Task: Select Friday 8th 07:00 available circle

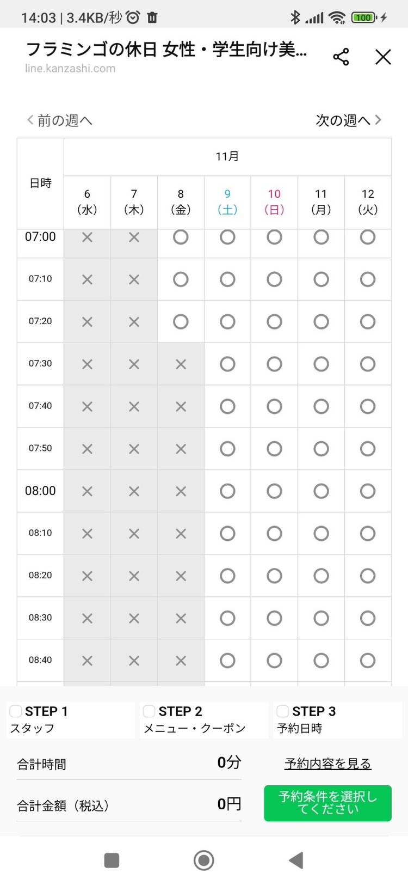Action: [181, 237]
